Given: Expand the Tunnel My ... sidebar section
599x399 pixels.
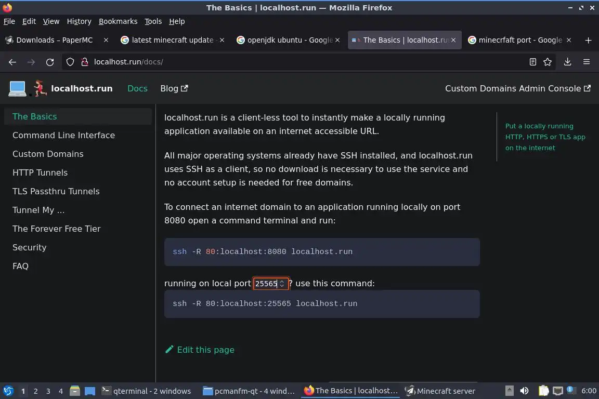Looking at the screenshot, I should point(78,210).
